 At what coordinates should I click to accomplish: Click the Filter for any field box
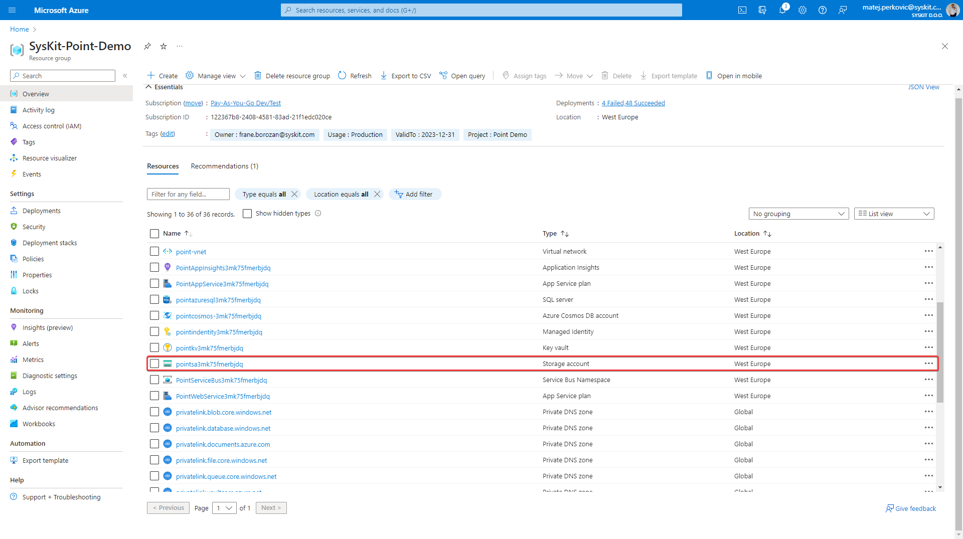tap(188, 194)
